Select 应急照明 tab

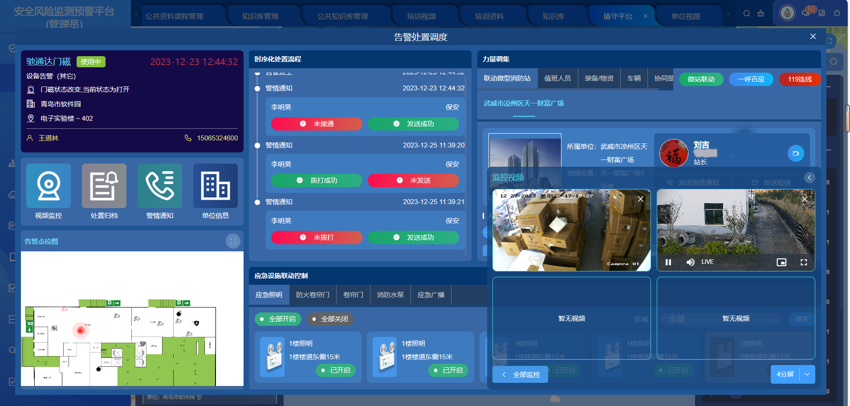(x=269, y=295)
